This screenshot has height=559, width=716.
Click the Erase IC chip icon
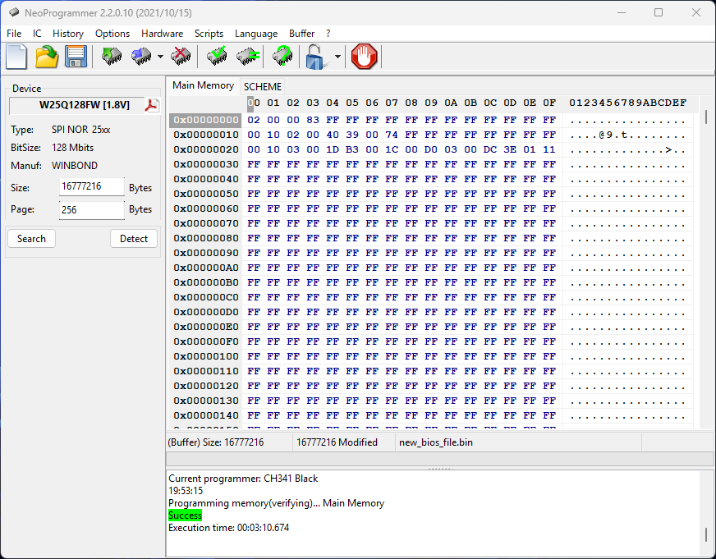[181, 57]
